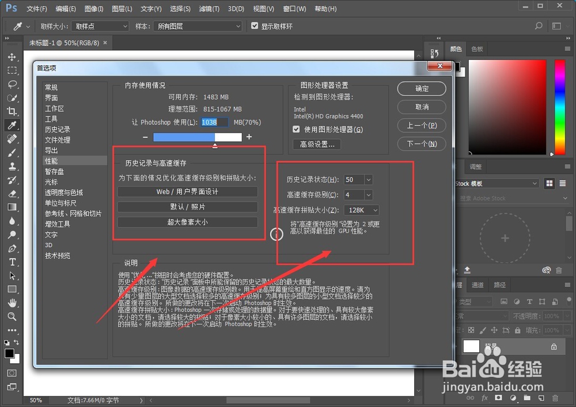Select 暂存盘 in preferences list
This screenshot has height=407, width=576.
tap(54, 171)
